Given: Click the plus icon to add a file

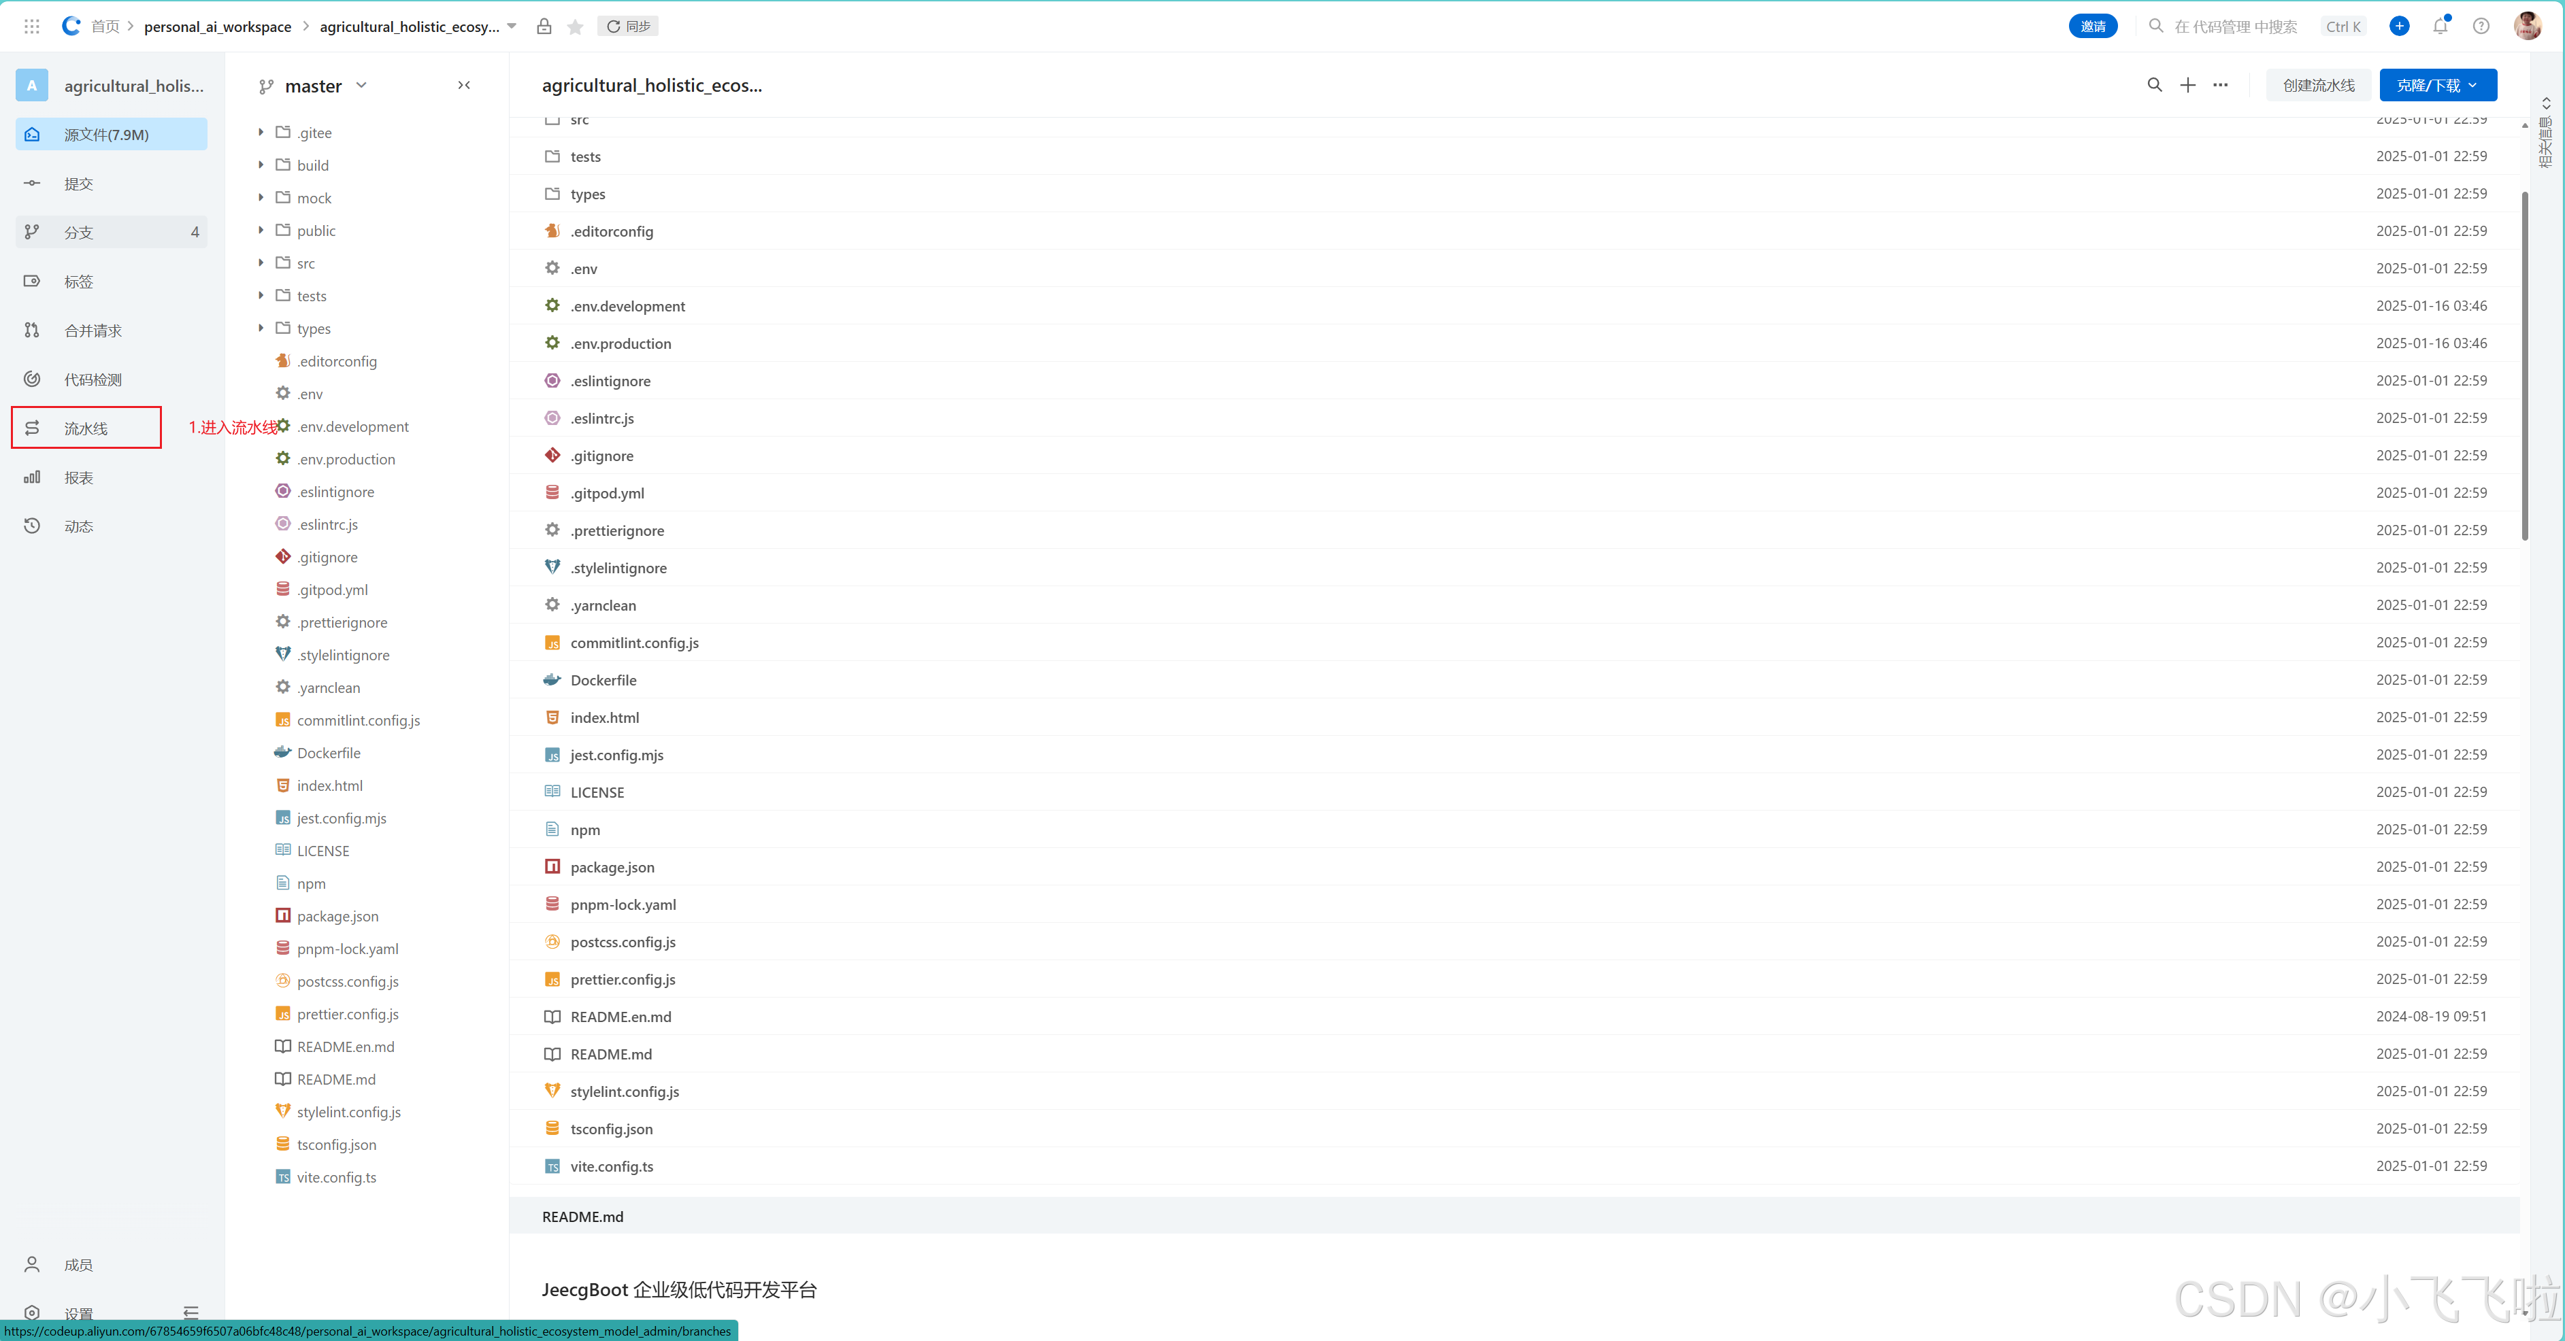Looking at the screenshot, I should (x=2187, y=86).
